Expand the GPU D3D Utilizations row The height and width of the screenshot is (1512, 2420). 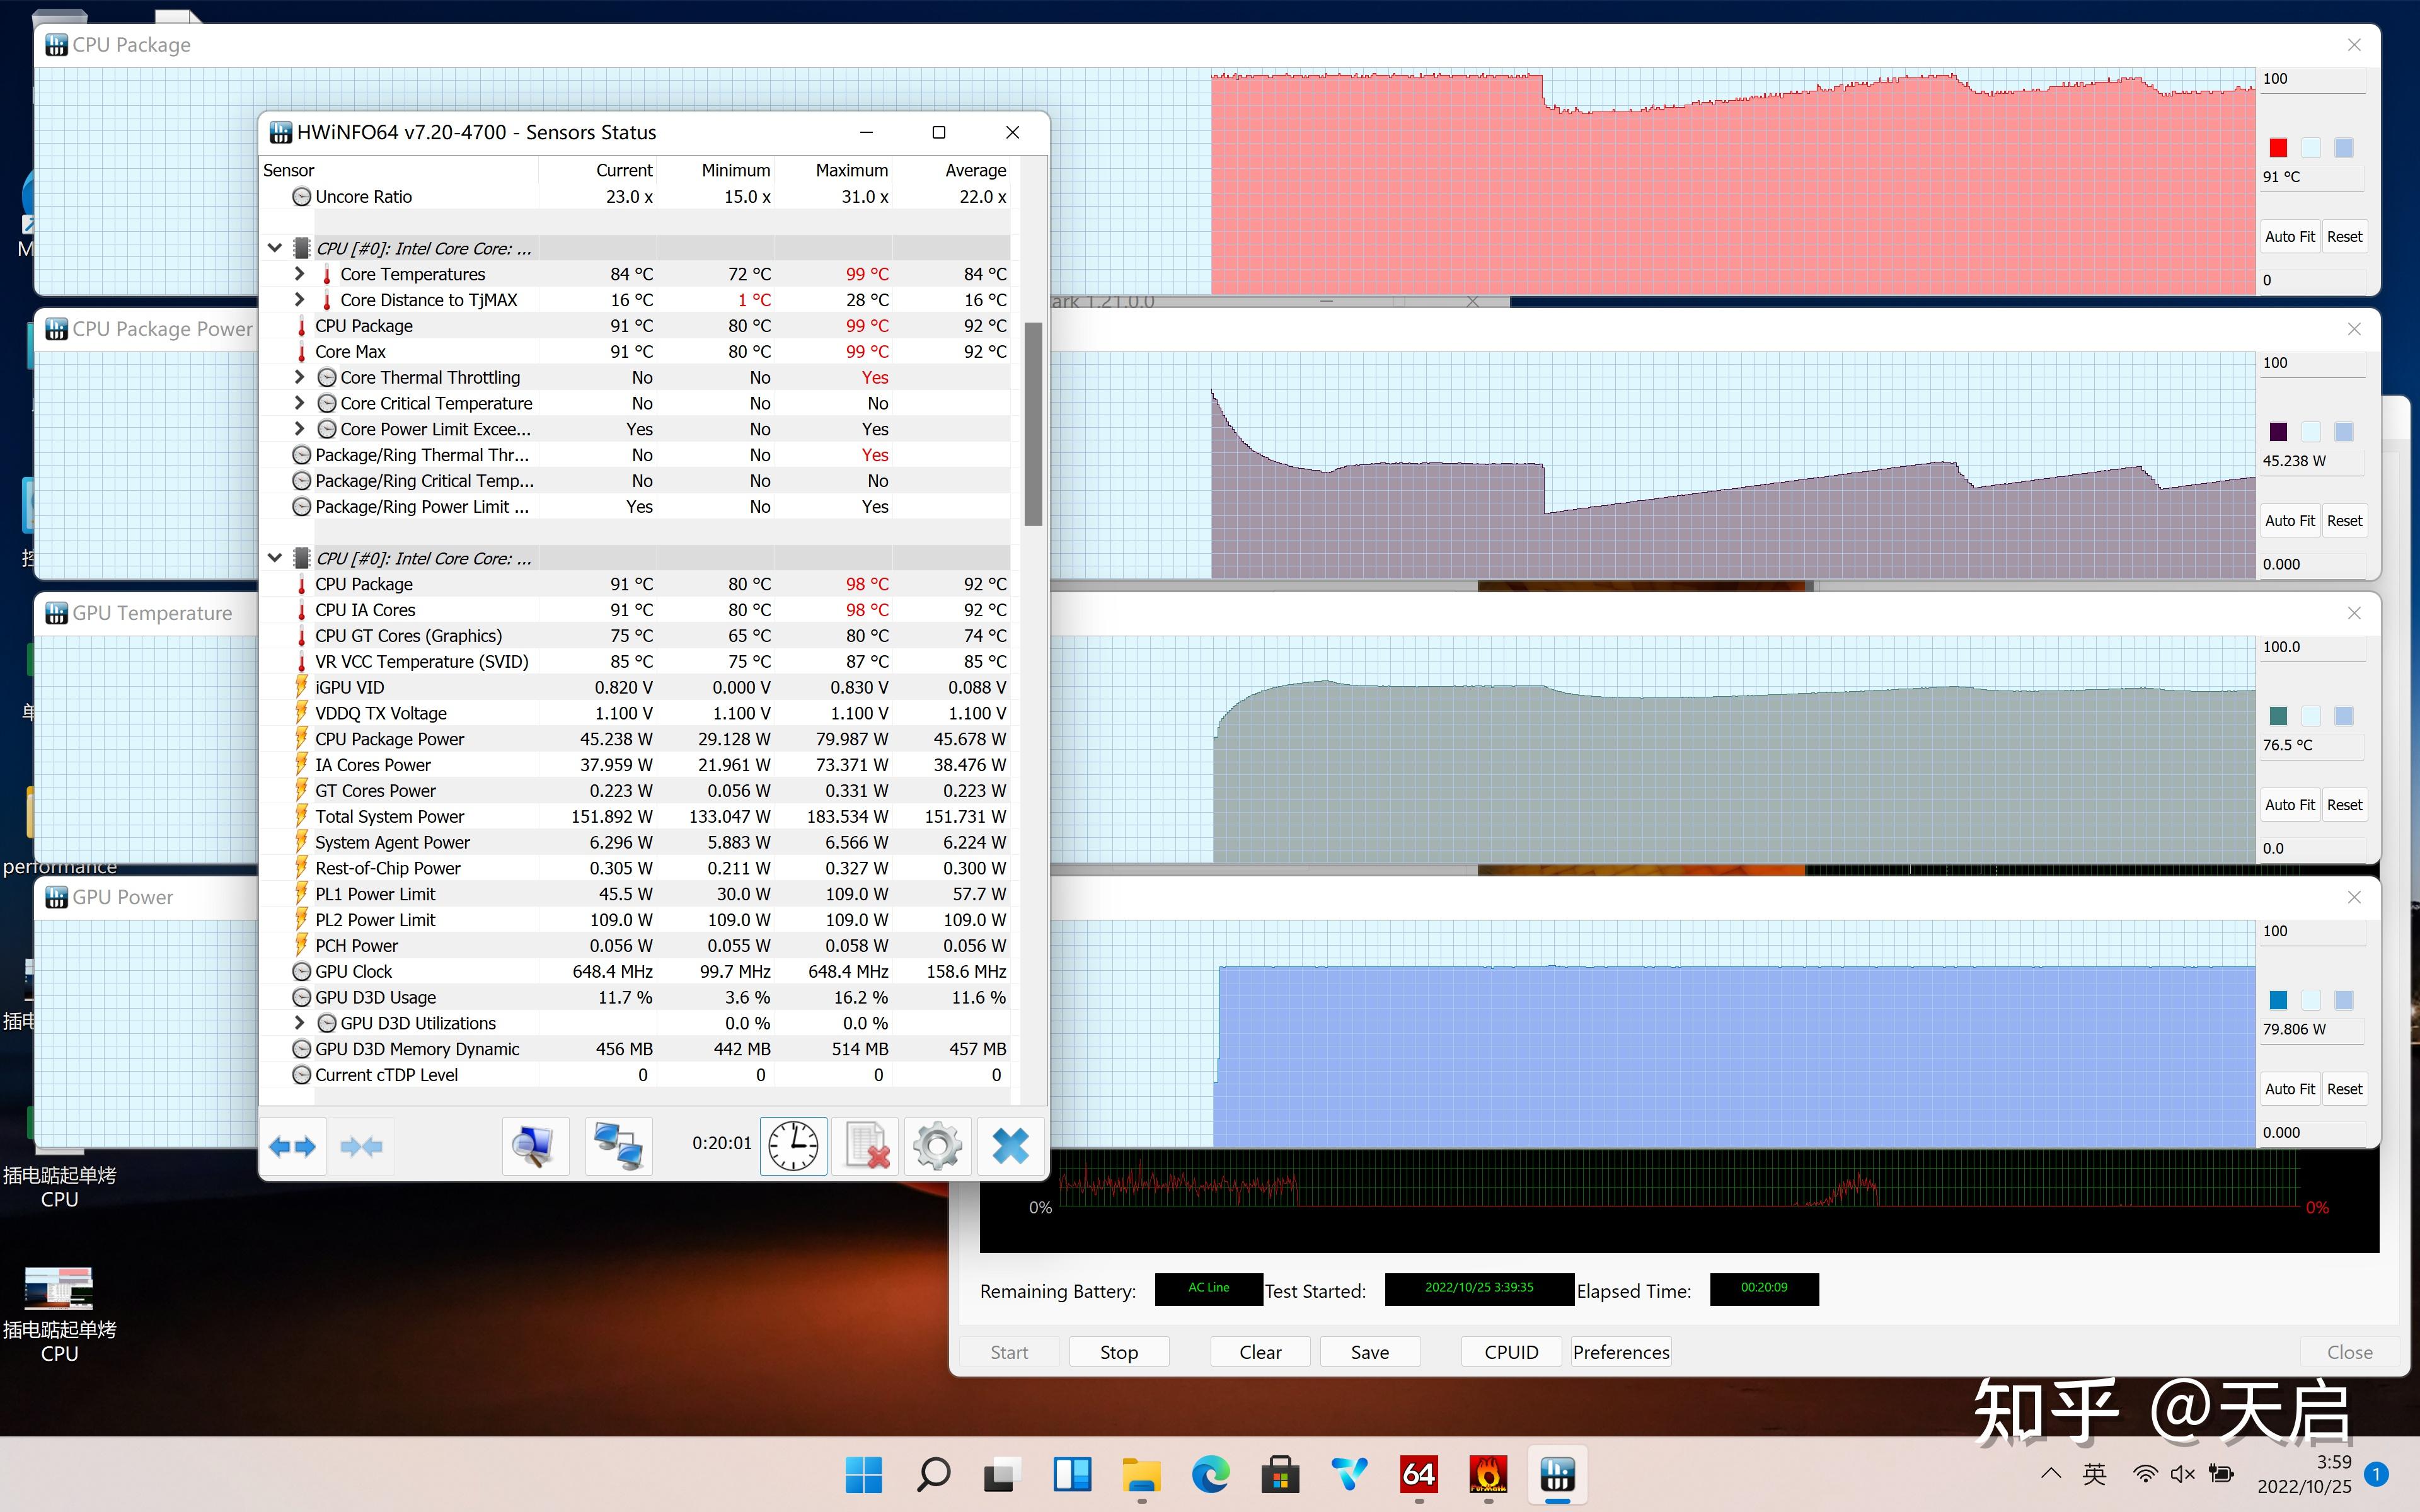(299, 1022)
